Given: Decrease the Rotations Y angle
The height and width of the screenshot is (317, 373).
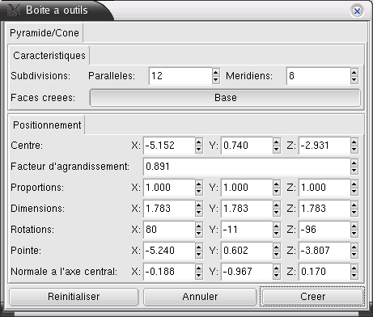Looking at the screenshot, I should [277, 234].
